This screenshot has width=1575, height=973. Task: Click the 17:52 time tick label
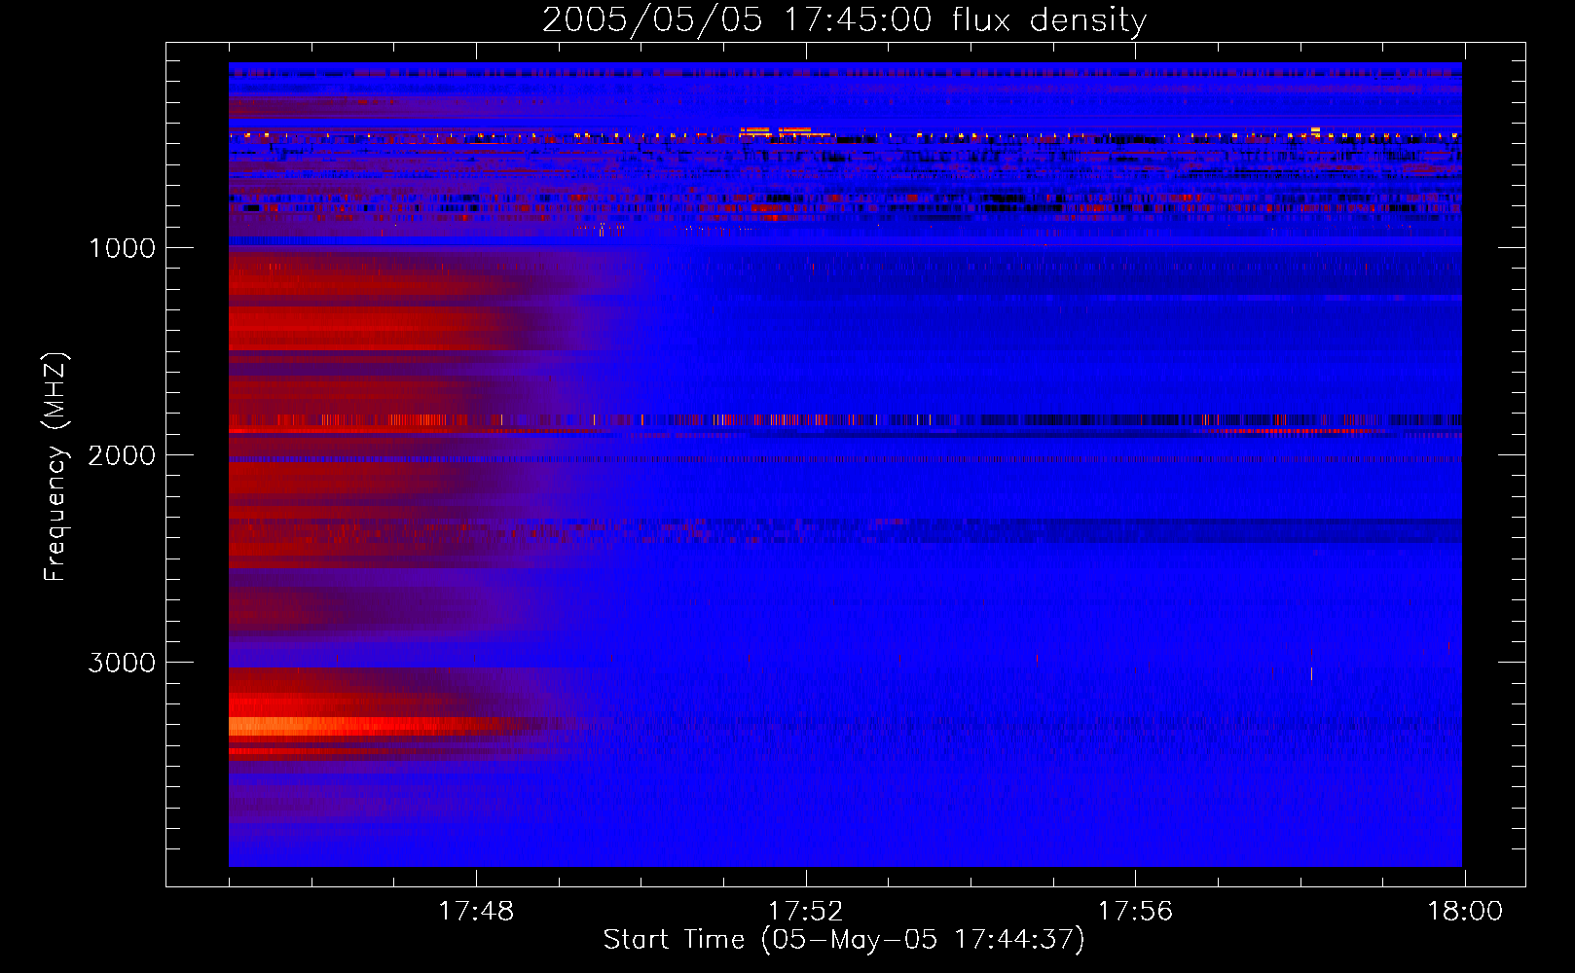[x=806, y=912]
